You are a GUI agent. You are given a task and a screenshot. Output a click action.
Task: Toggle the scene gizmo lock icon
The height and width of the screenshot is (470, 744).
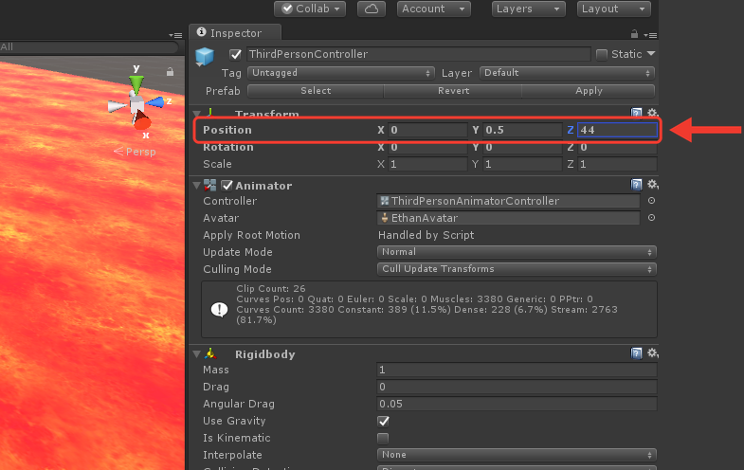tap(170, 72)
